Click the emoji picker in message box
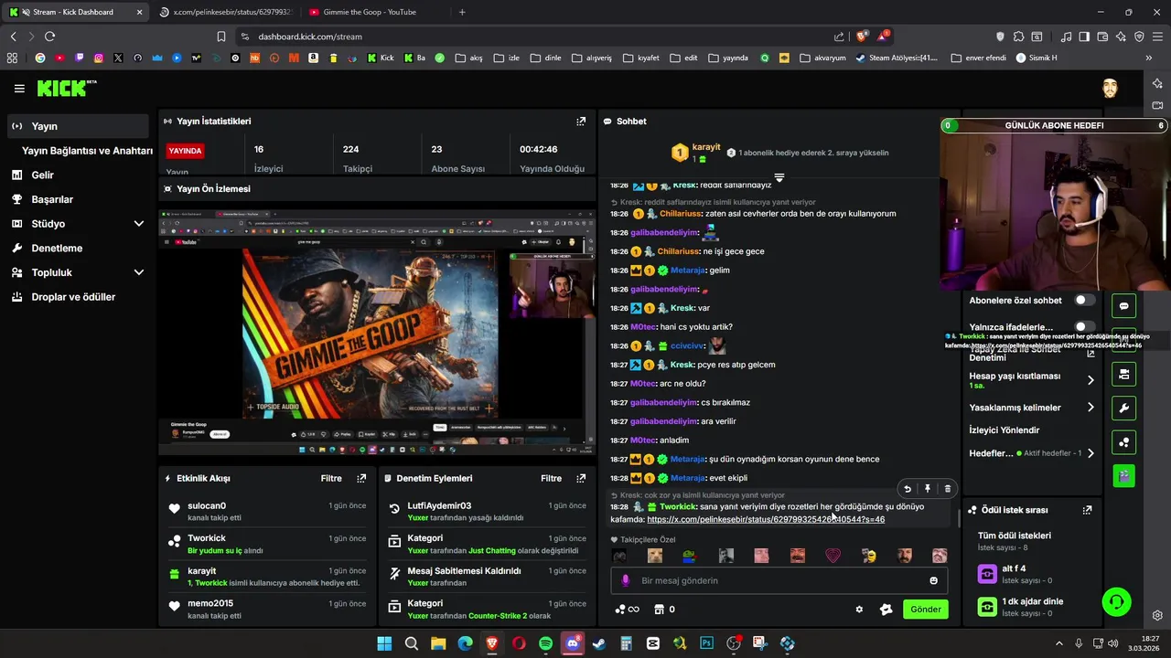The image size is (1171, 658). pos(933,580)
